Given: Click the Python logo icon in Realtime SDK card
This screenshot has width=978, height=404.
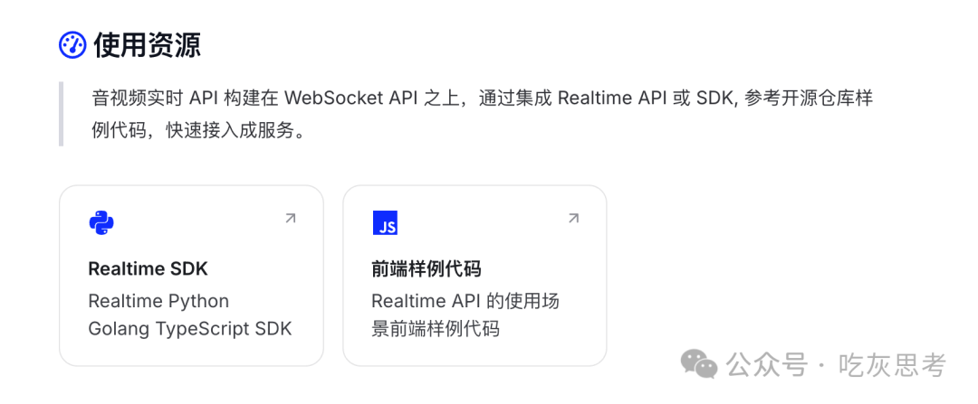Looking at the screenshot, I should [x=101, y=222].
